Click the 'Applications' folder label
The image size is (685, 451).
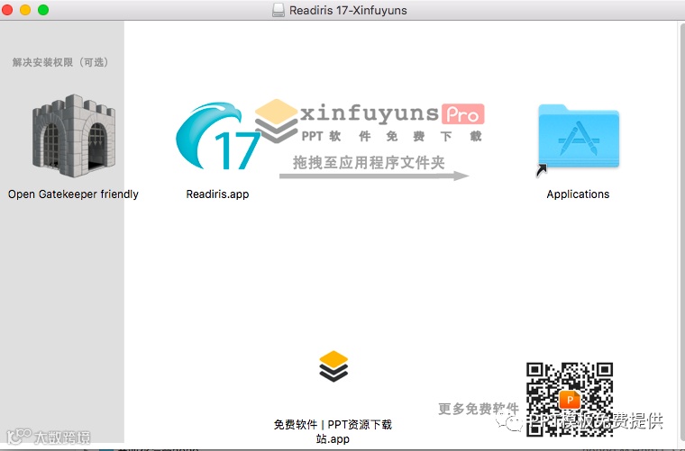point(578,194)
